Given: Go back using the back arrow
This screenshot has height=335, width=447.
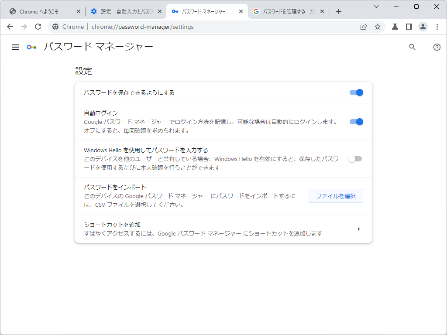Looking at the screenshot, I should [10, 27].
